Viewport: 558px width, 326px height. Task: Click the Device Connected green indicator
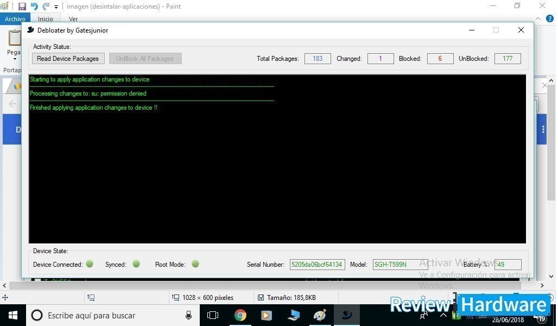tap(90, 264)
